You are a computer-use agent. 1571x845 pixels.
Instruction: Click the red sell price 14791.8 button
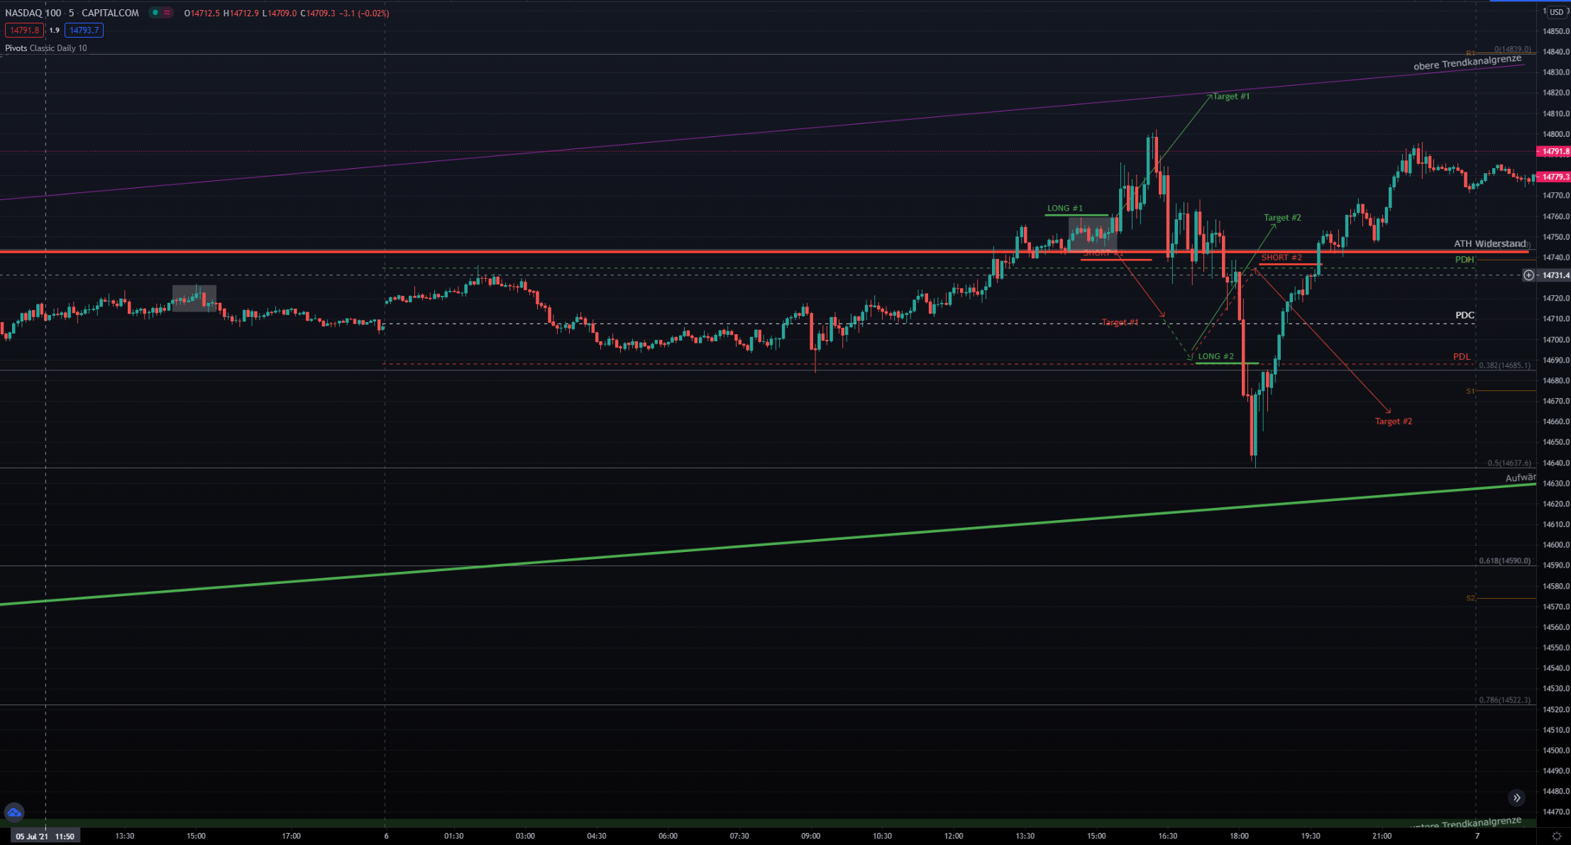[24, 31]
